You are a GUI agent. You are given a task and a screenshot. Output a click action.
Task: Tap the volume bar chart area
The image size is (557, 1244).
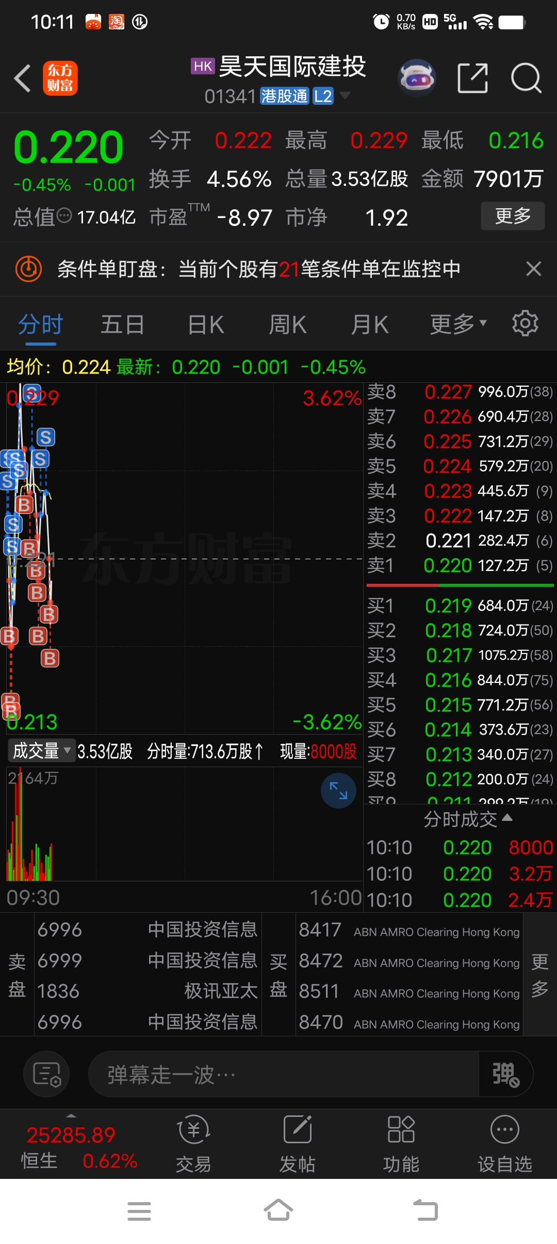coord(184,825)
